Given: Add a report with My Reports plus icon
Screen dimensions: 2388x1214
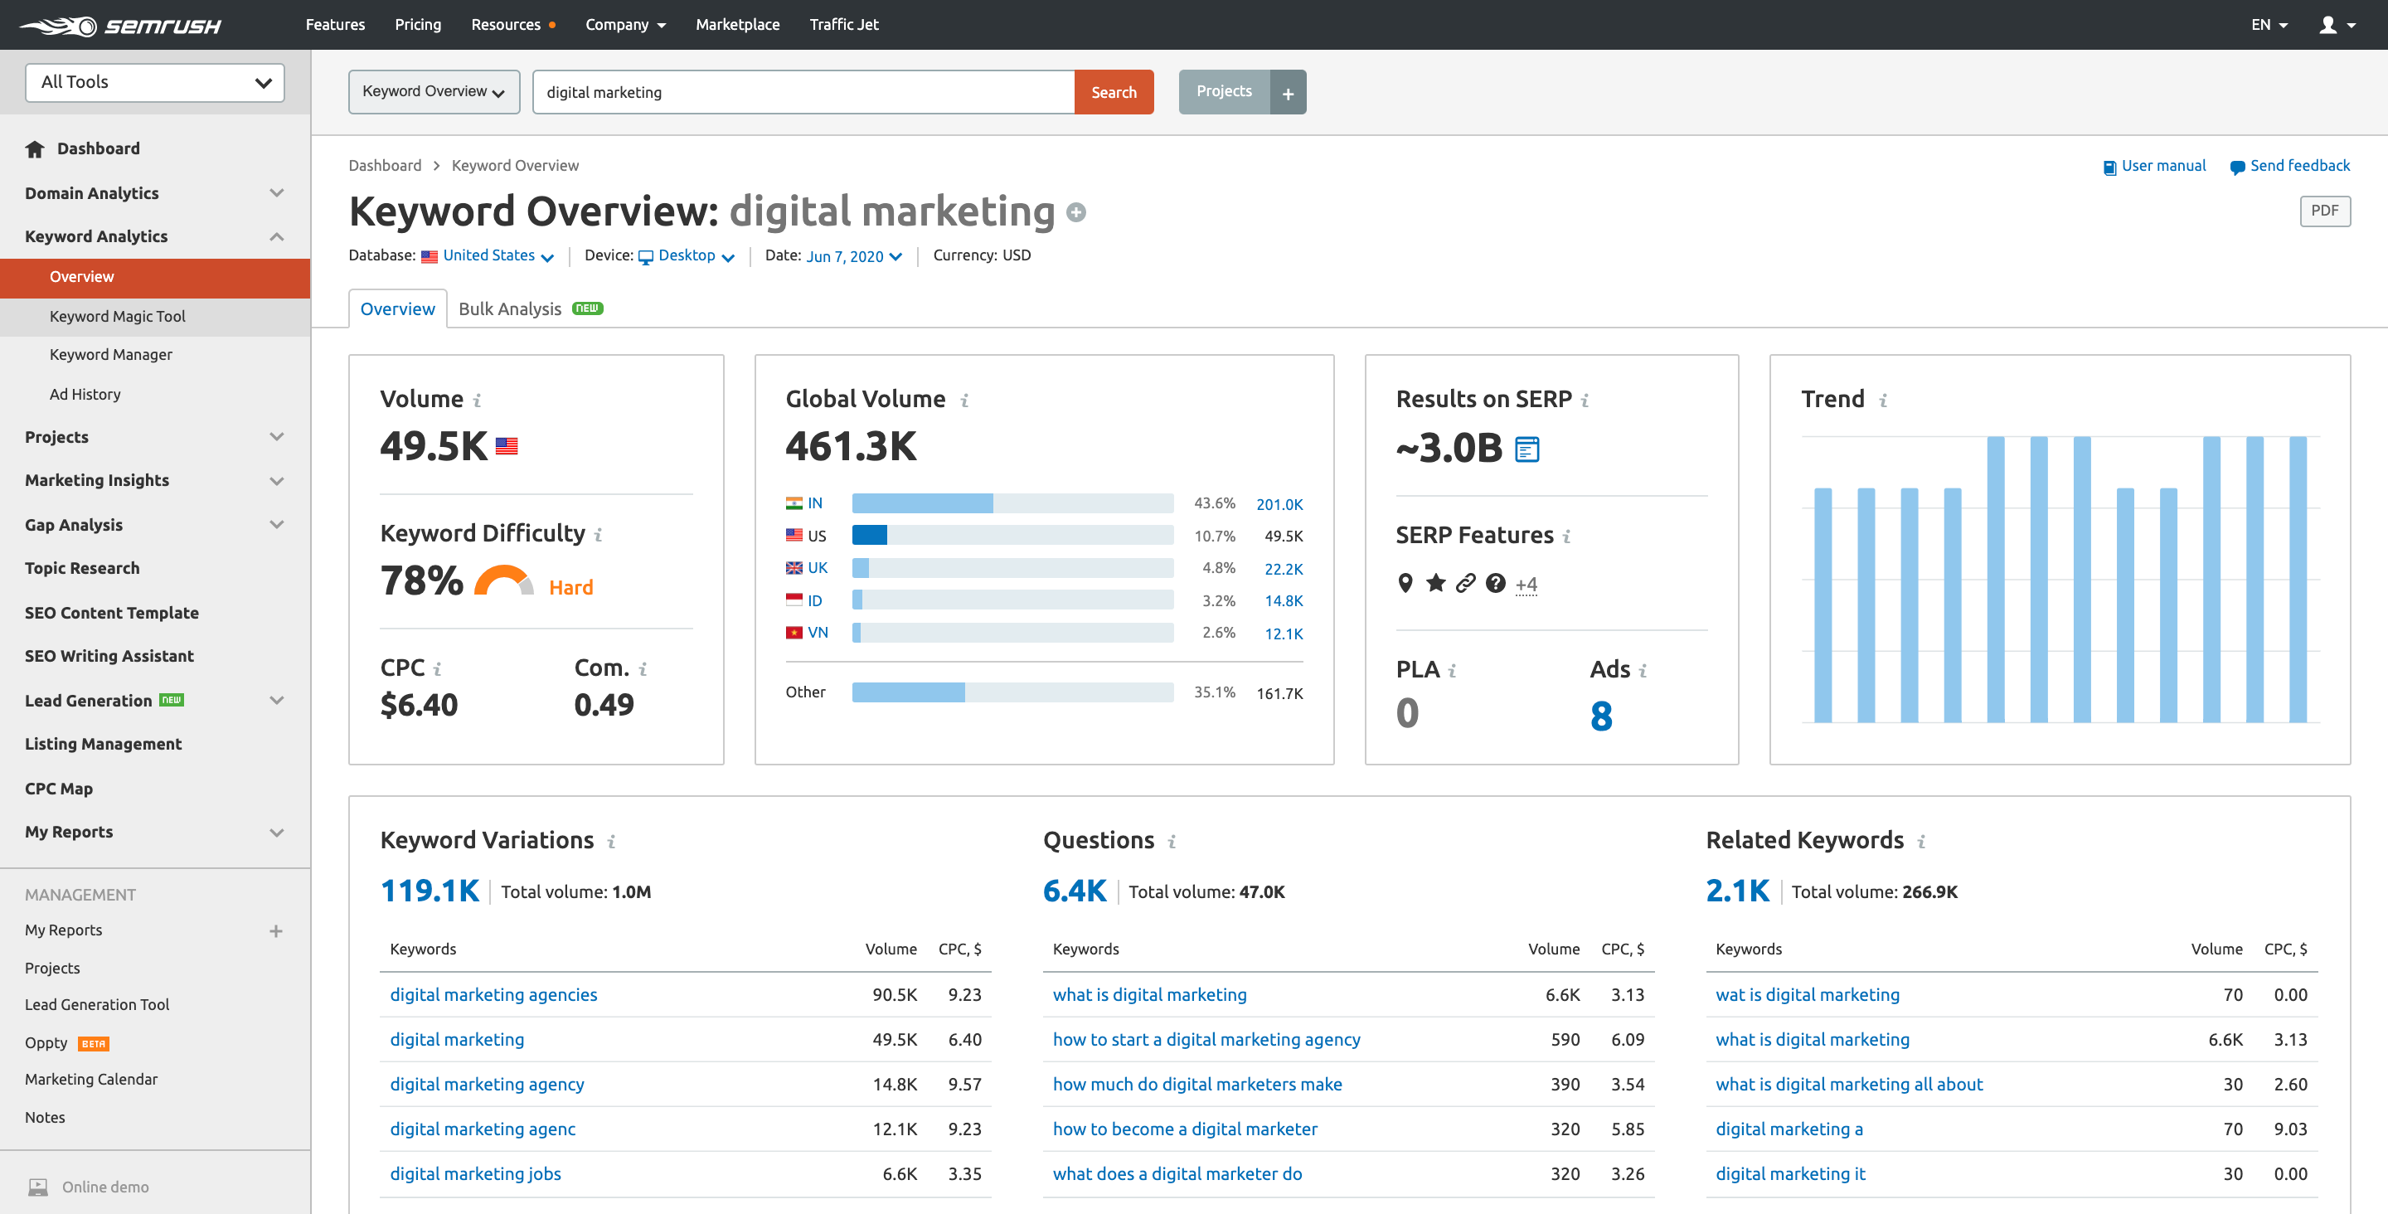Looking at the screenshot, I should pyautogui.click(x=275, y=930).
